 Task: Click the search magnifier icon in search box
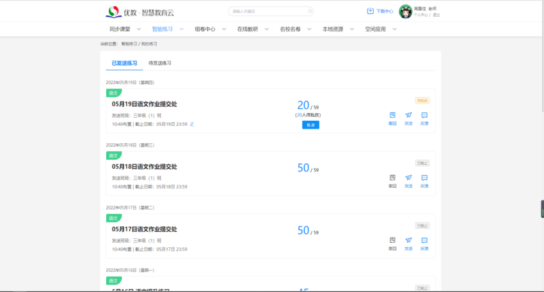point(310,11)
